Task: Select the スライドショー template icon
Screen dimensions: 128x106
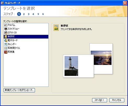Action: (x=6, y=29)
